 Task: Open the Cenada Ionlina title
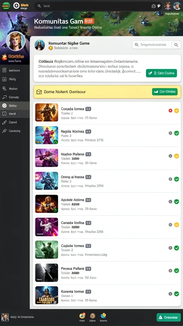[72, 223]
